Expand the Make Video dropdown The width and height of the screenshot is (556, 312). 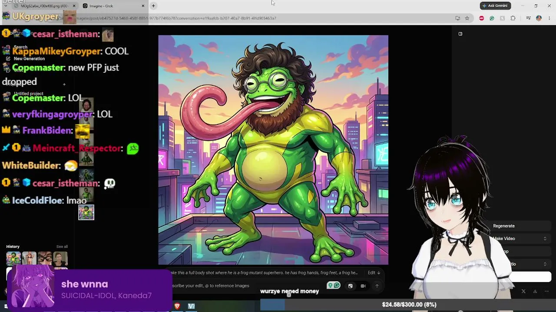[x=519, y=239]
